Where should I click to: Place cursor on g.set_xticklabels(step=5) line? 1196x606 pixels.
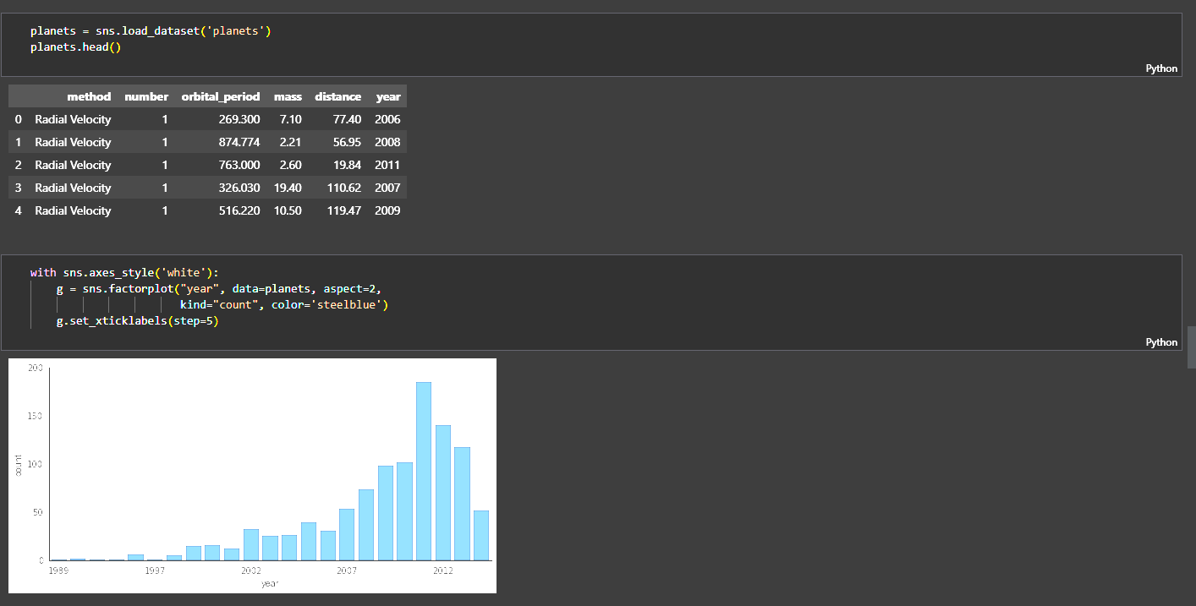pos(137,321)
